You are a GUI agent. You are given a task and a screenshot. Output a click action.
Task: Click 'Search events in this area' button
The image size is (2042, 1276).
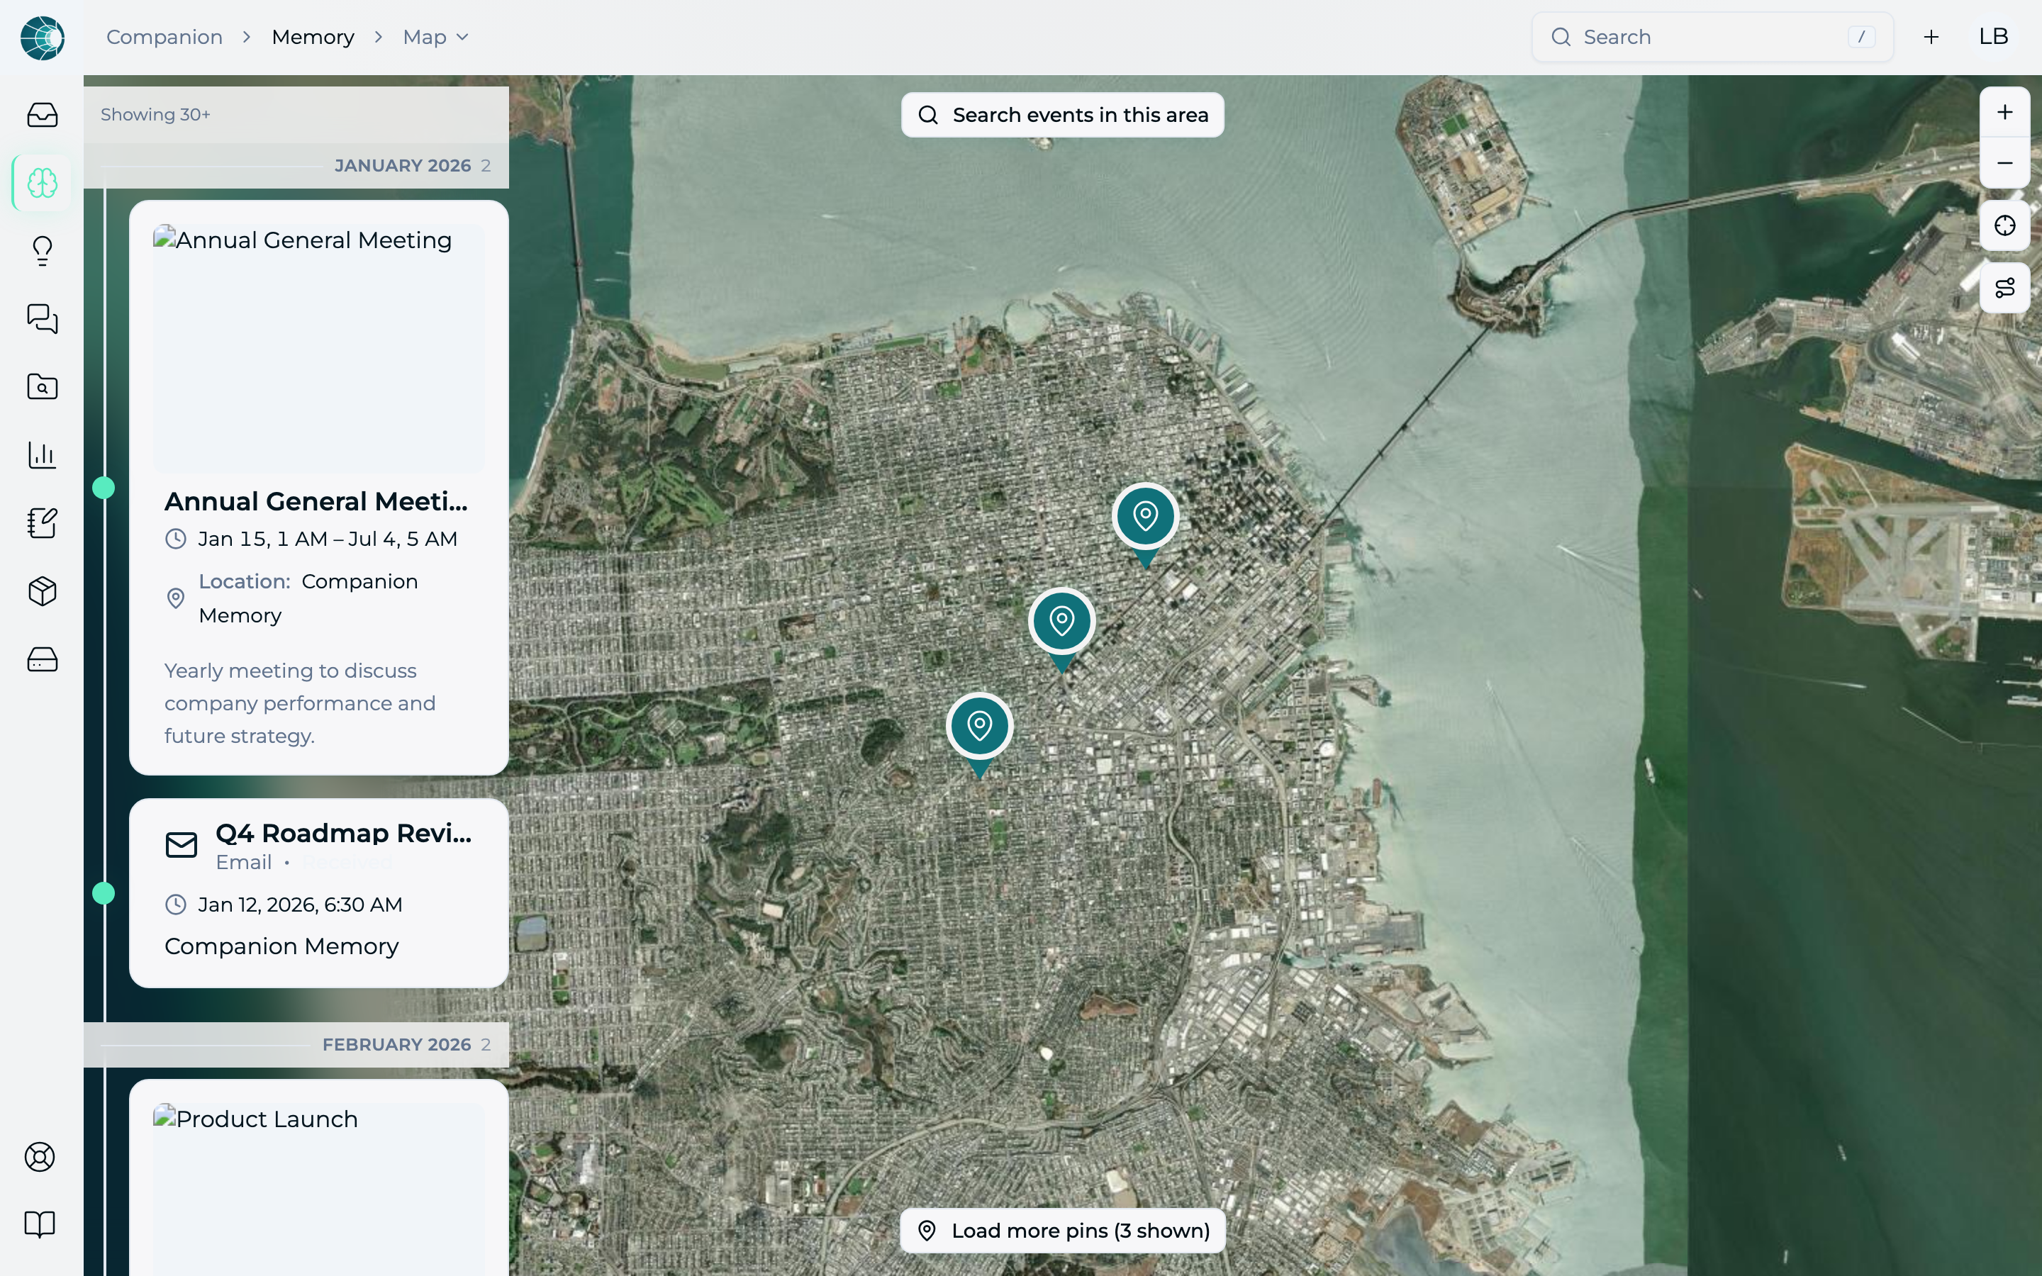(x=1062, y=115)
